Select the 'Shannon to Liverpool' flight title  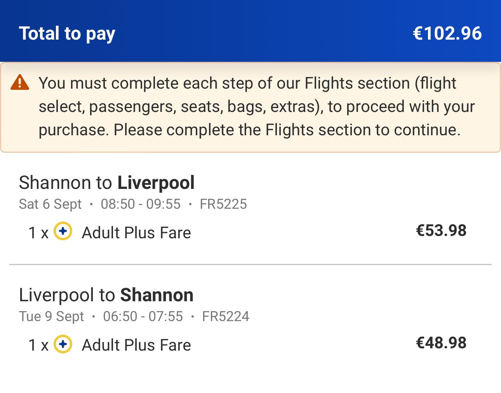coord(107,183)
